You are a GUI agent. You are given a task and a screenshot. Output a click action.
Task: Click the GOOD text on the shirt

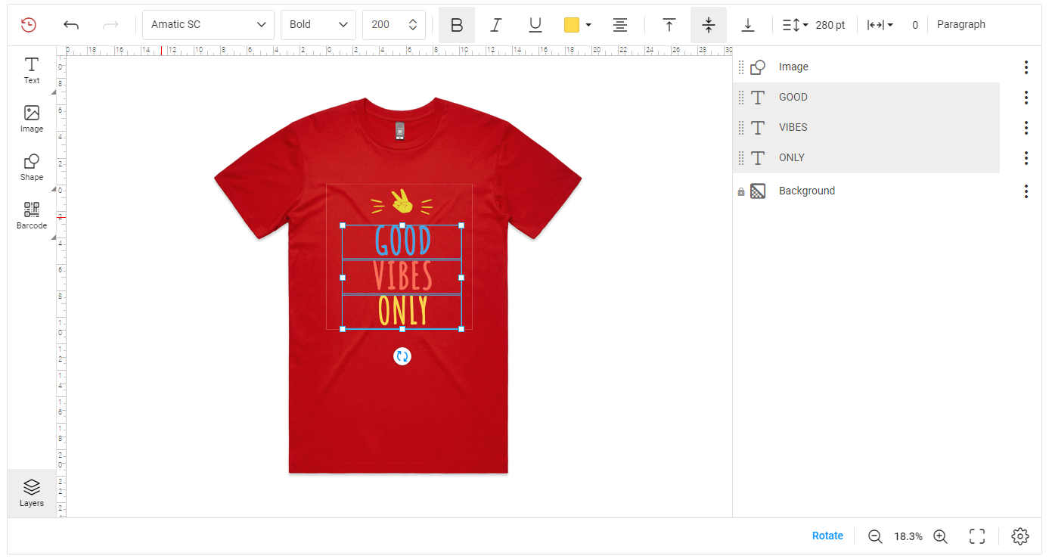tap(402, 241)
